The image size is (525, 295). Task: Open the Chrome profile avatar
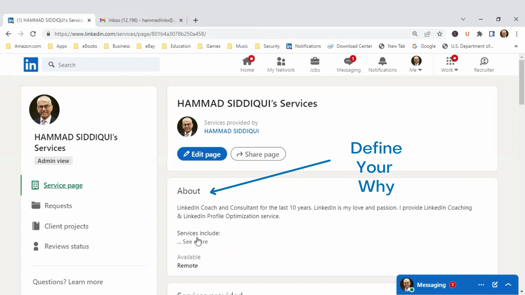tap(504, 34)
